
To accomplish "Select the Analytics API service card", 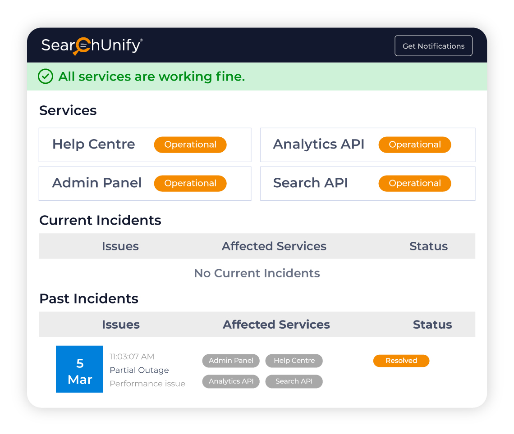I will (x=368, y=145).
